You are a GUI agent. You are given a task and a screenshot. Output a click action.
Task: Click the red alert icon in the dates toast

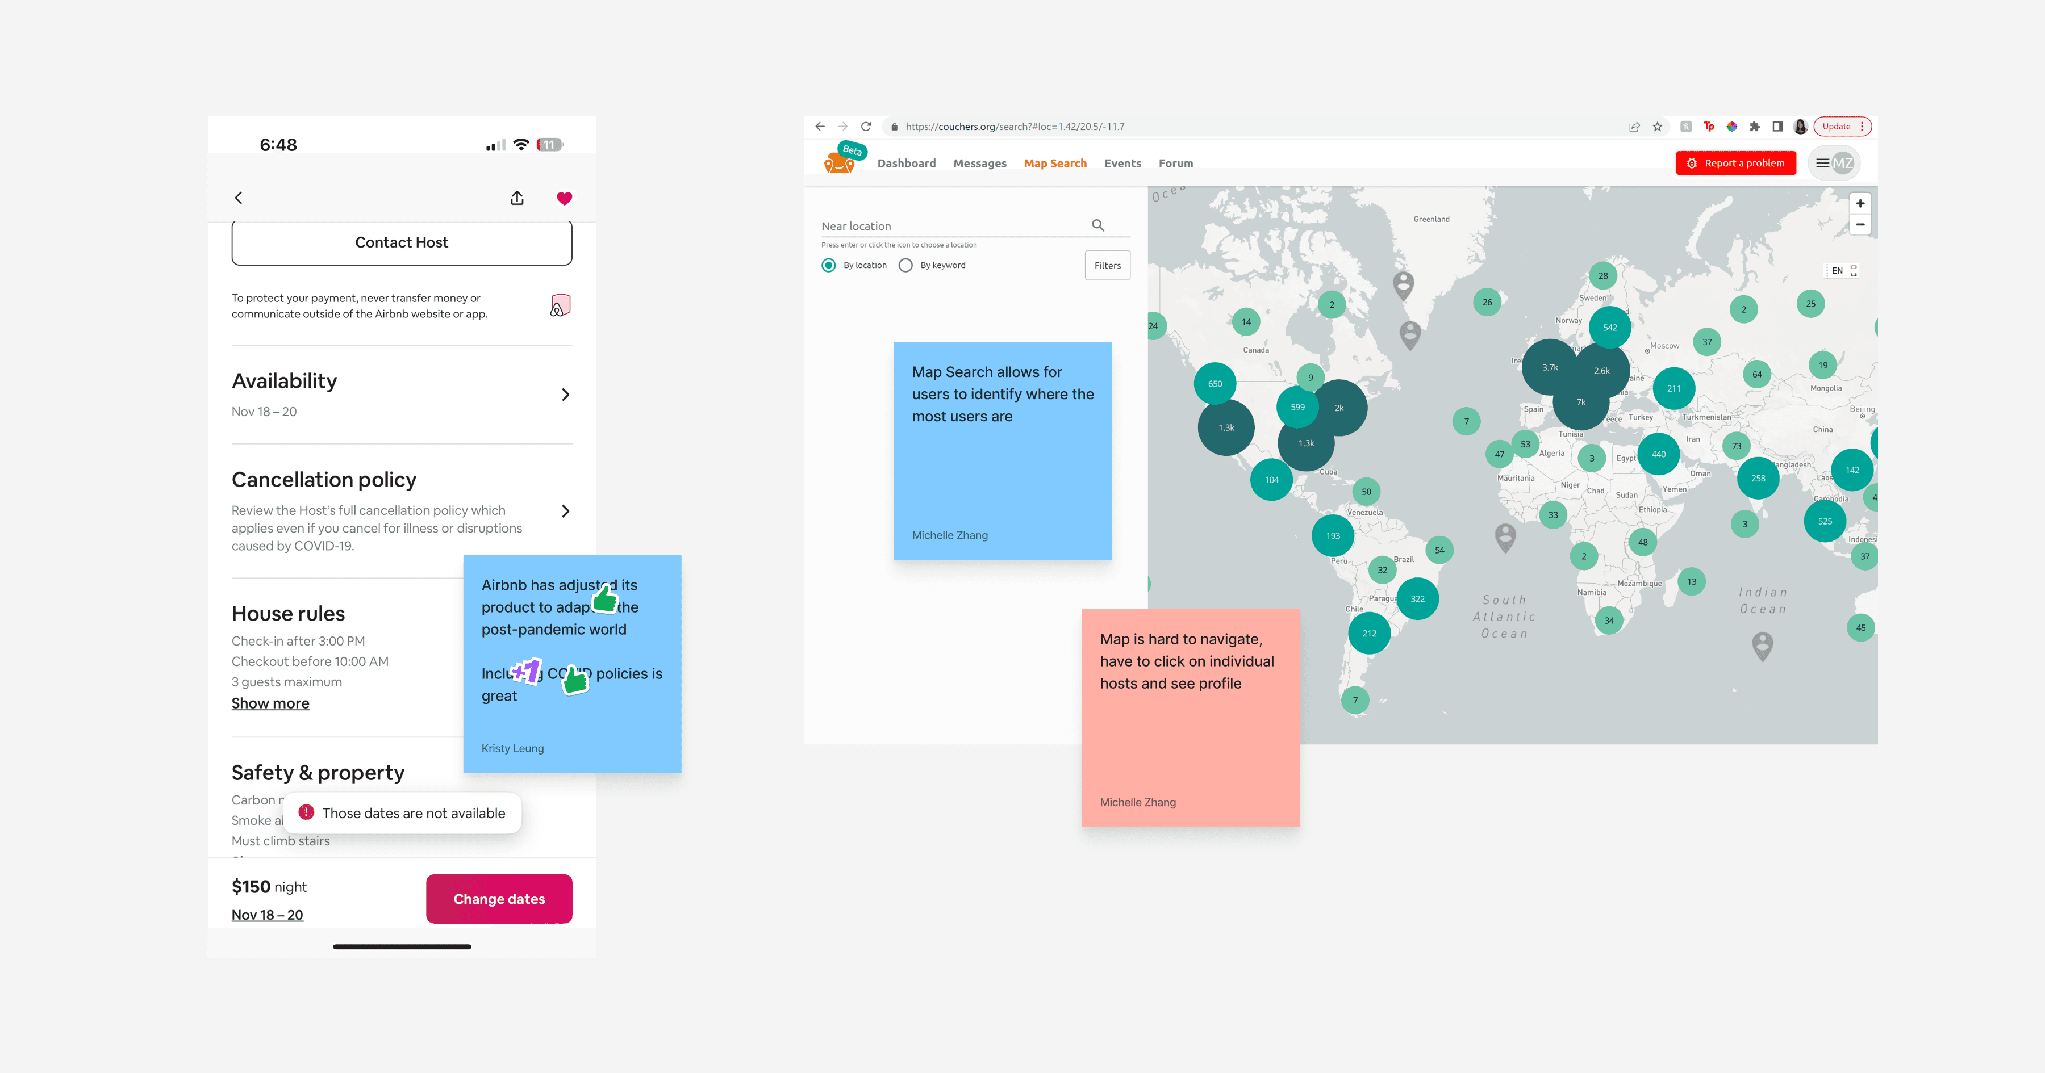306,812
